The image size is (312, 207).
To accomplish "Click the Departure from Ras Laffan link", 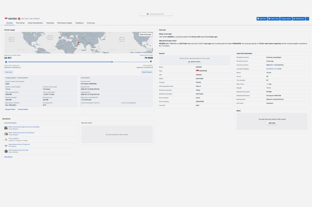I will [x=12, y=55].
